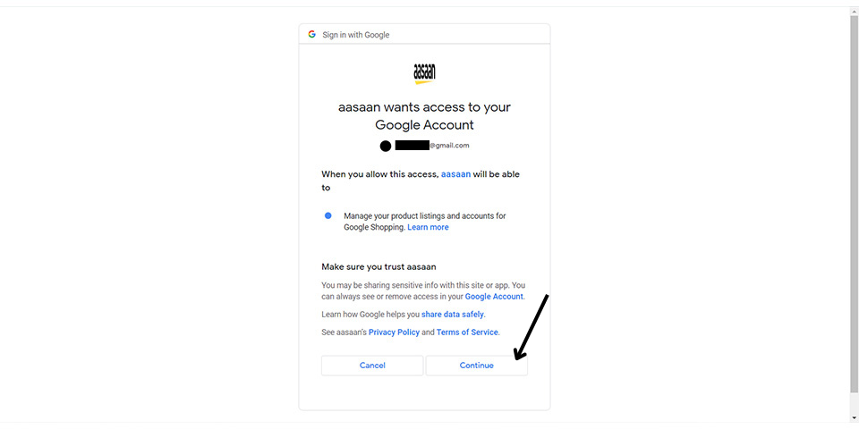Cancel the access request

pos(372,366)
